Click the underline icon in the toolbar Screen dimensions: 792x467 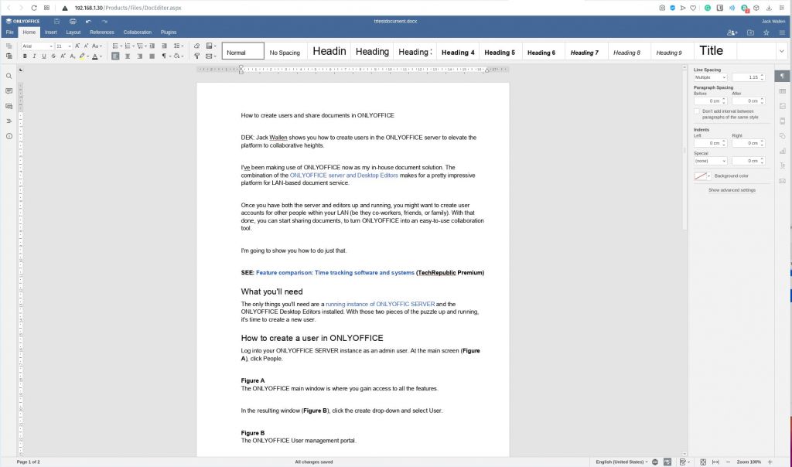pyautogui.click(x=43, y=56)
